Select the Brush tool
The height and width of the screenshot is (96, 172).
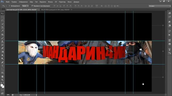[x=2, y=38]
